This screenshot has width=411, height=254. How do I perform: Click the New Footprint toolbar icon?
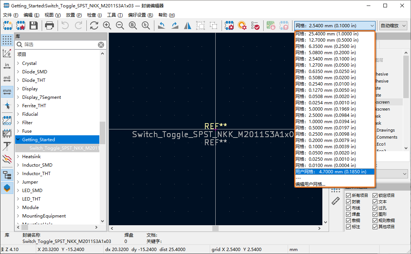8,26
